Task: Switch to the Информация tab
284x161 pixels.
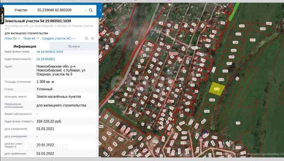Action: tap(25, 46)
